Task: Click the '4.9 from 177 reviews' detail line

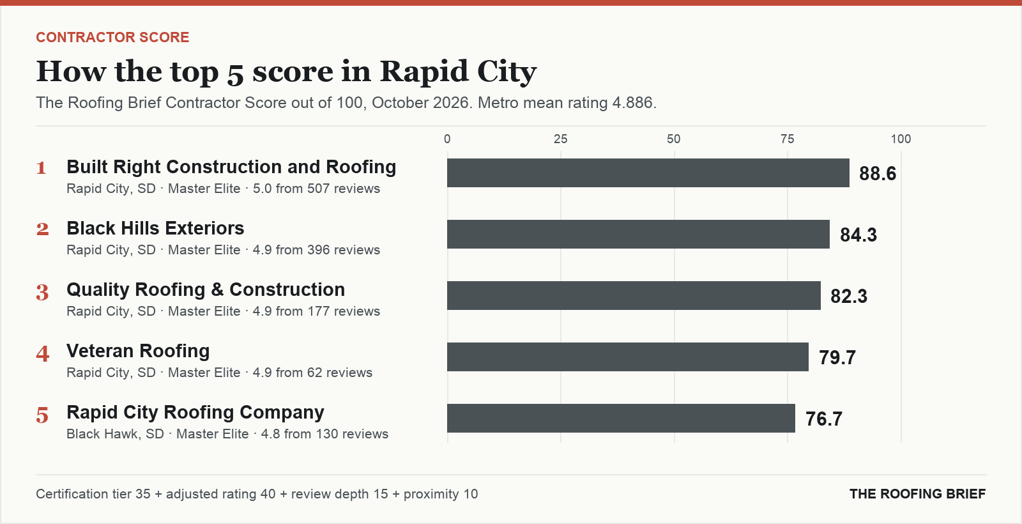Action: (223, 311)
